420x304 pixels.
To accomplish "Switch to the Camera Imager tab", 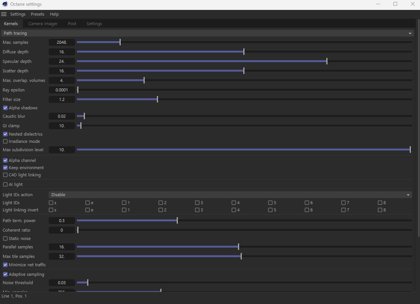I will coord(43,24).
